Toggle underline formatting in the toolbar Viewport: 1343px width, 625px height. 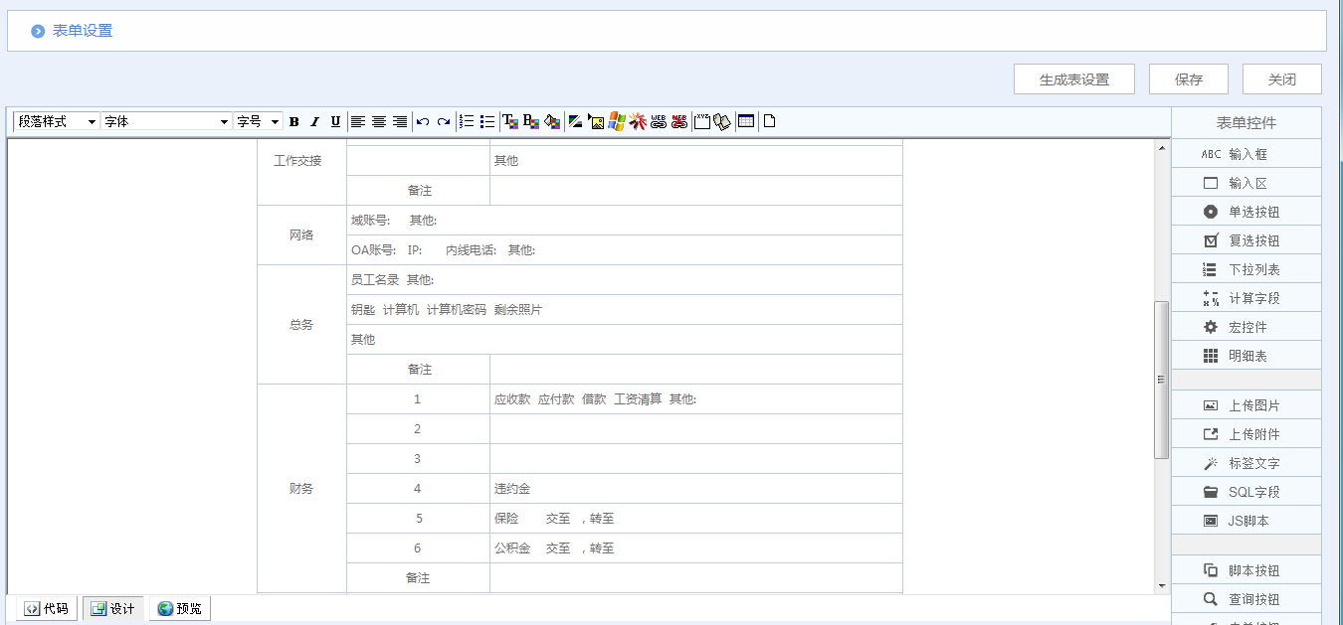click(335, 121)
